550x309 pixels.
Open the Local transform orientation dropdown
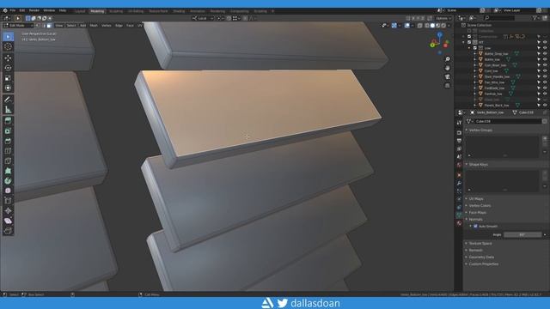pyautogui.click(x=203, y=18)
